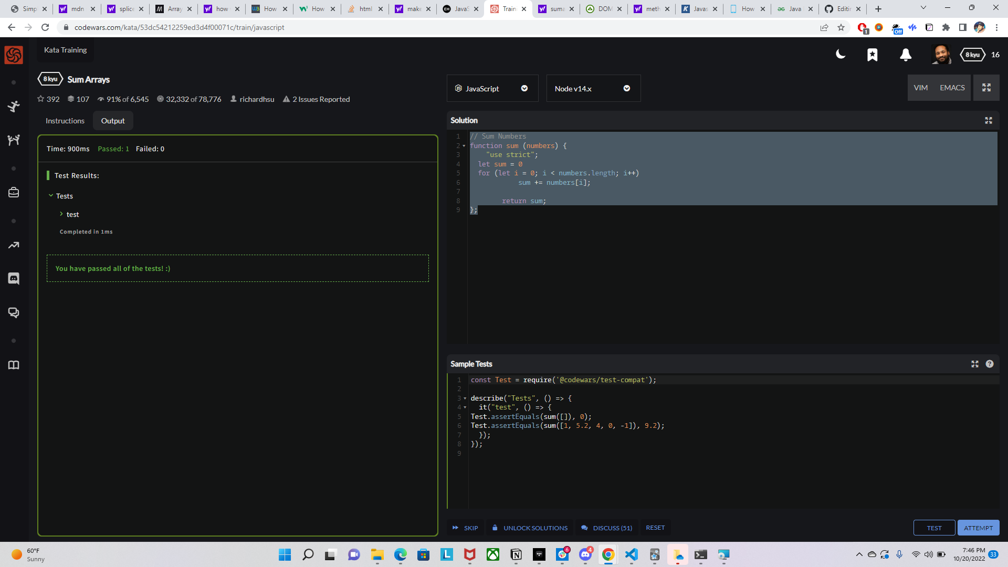Viewport: 1008px width, 567px height.
Task: Switch to the Instructions tab
Action: click(x=65, y=121)
